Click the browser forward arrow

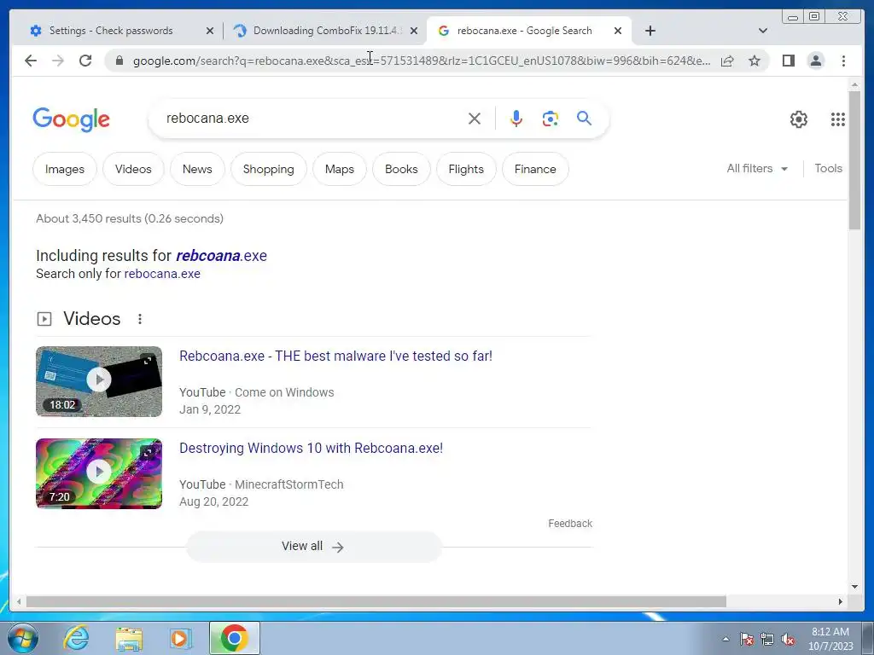(x=58, y=61)
